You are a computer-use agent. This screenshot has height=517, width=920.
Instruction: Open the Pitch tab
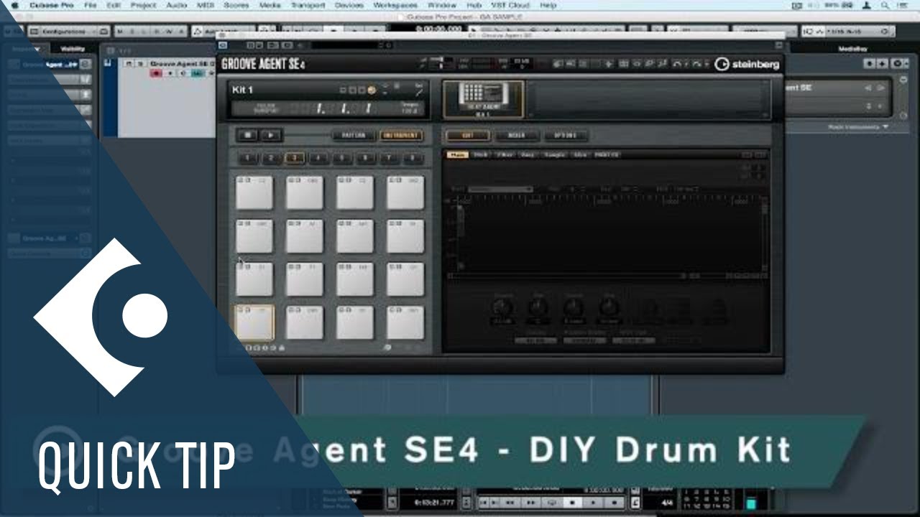481,154
